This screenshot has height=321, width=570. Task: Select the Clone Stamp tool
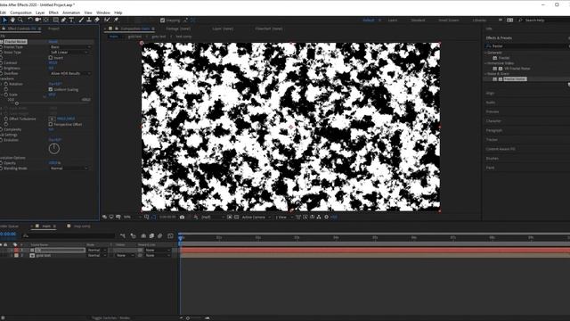(x=89, y=20)
